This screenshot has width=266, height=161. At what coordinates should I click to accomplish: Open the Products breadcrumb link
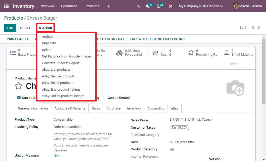(x=13, y=18)
